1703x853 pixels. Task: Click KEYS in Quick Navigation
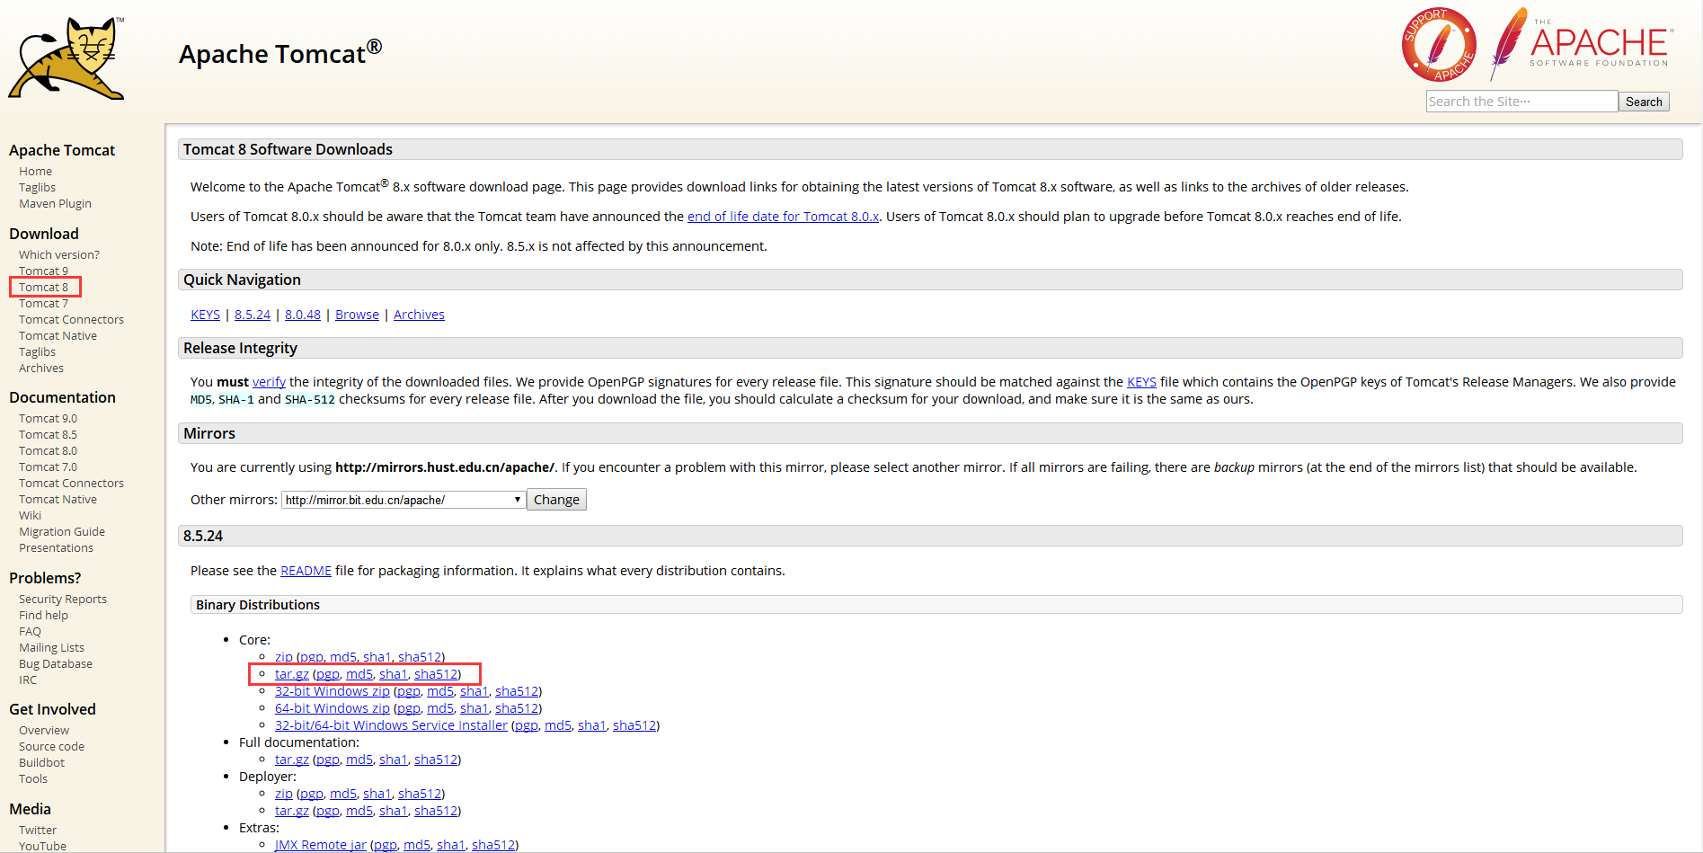[205, 315]
